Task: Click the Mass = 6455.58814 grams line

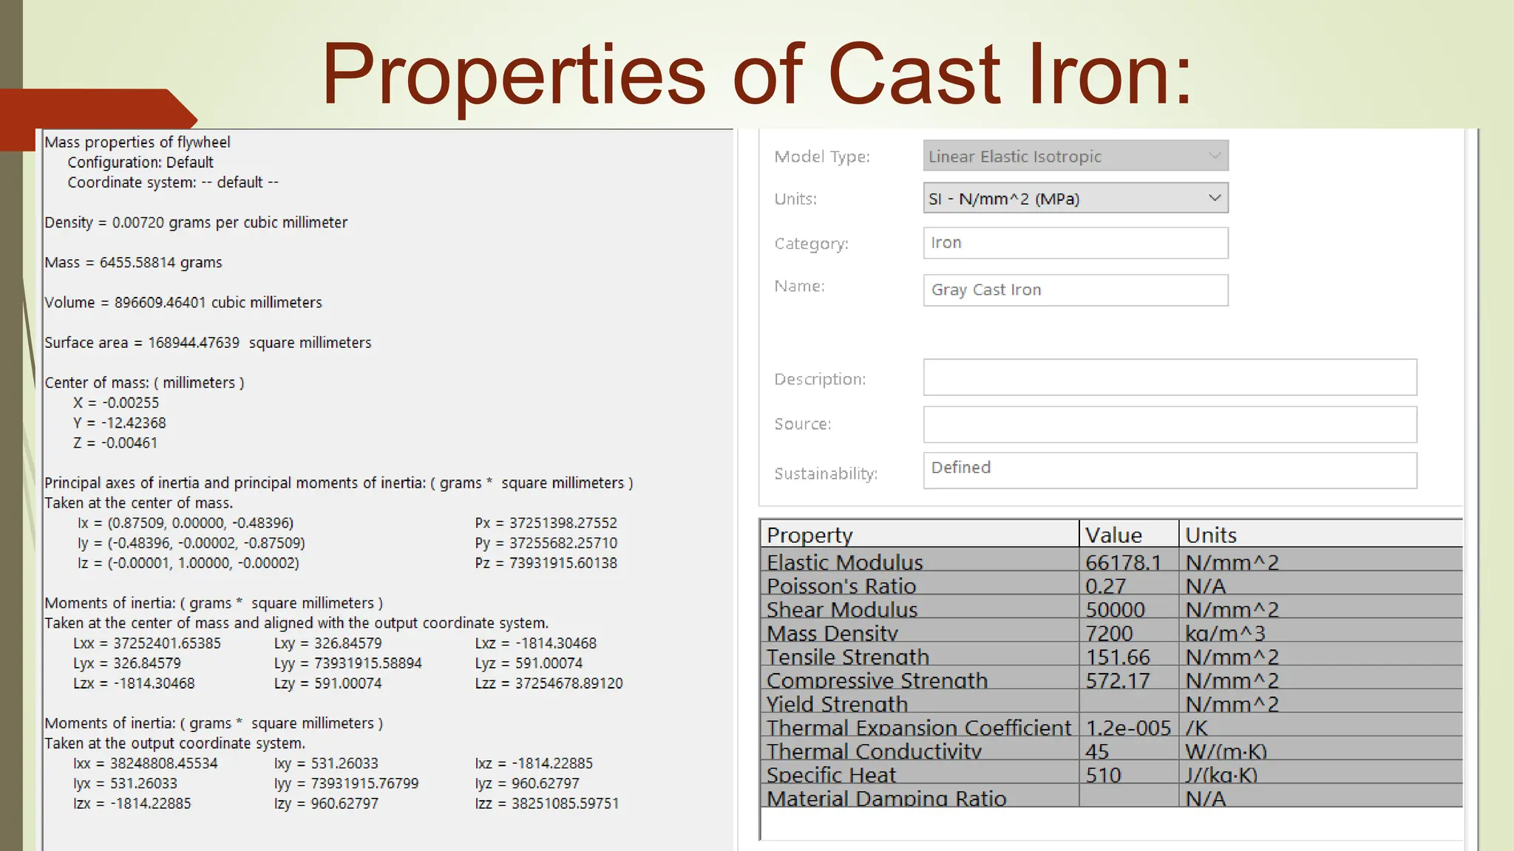Action: tap(133, 262)
